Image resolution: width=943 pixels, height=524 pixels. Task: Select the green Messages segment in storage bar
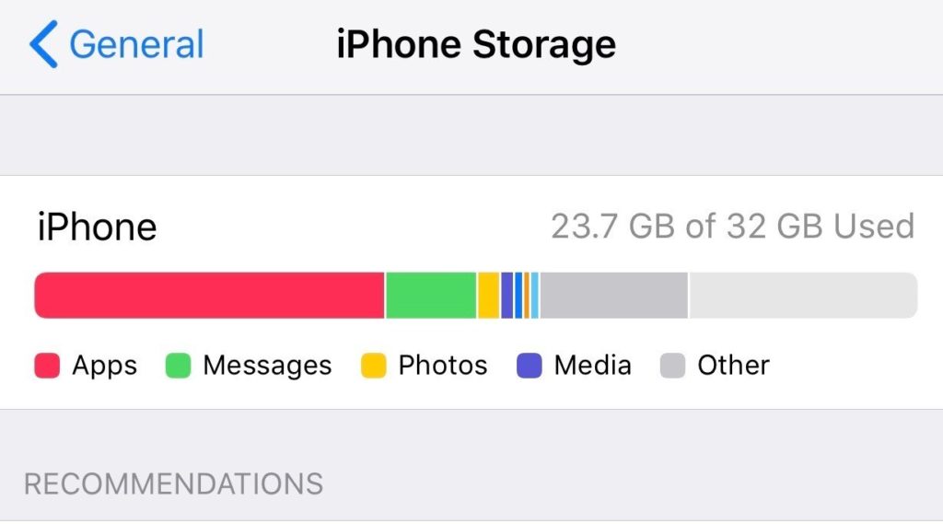pos(431,296)
